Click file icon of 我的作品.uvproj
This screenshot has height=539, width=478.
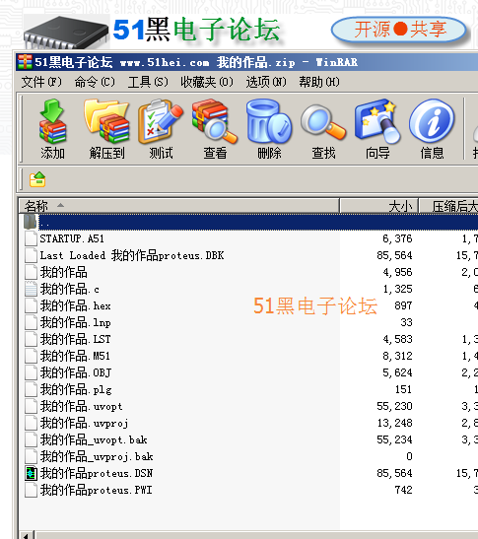[31, 423]
